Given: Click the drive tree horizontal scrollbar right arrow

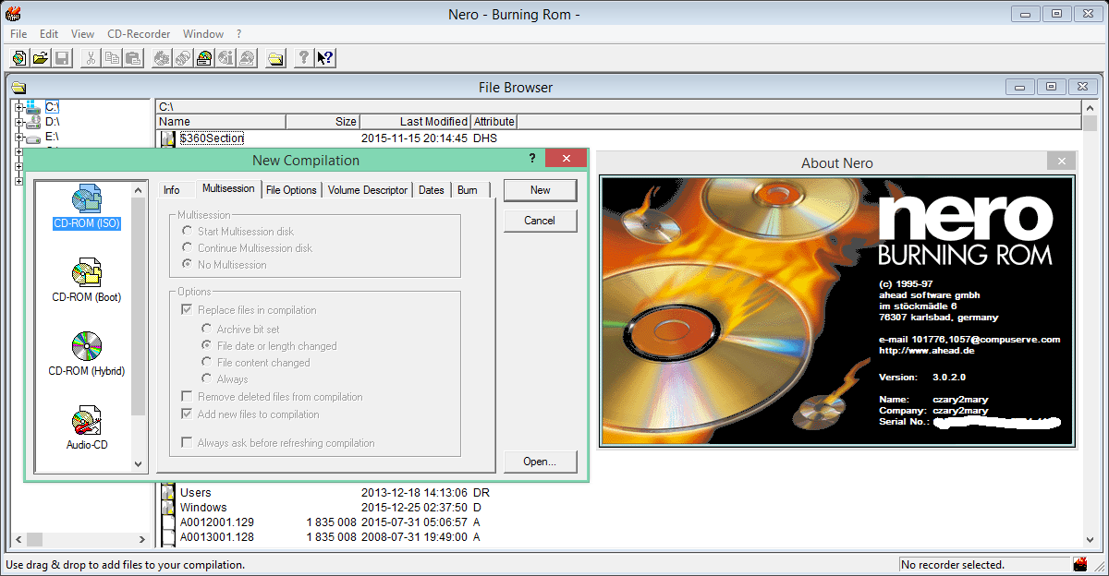Looking at the screenshot, I should [x=144, y=539].
